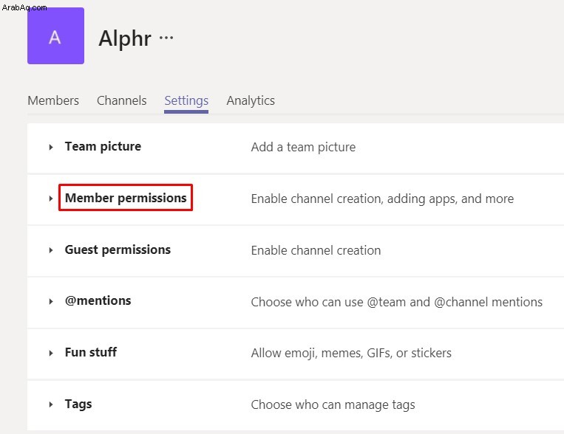This screenshot has height=434, width=564.
Task: Switch to the Members tab
Action: (53, 100)
